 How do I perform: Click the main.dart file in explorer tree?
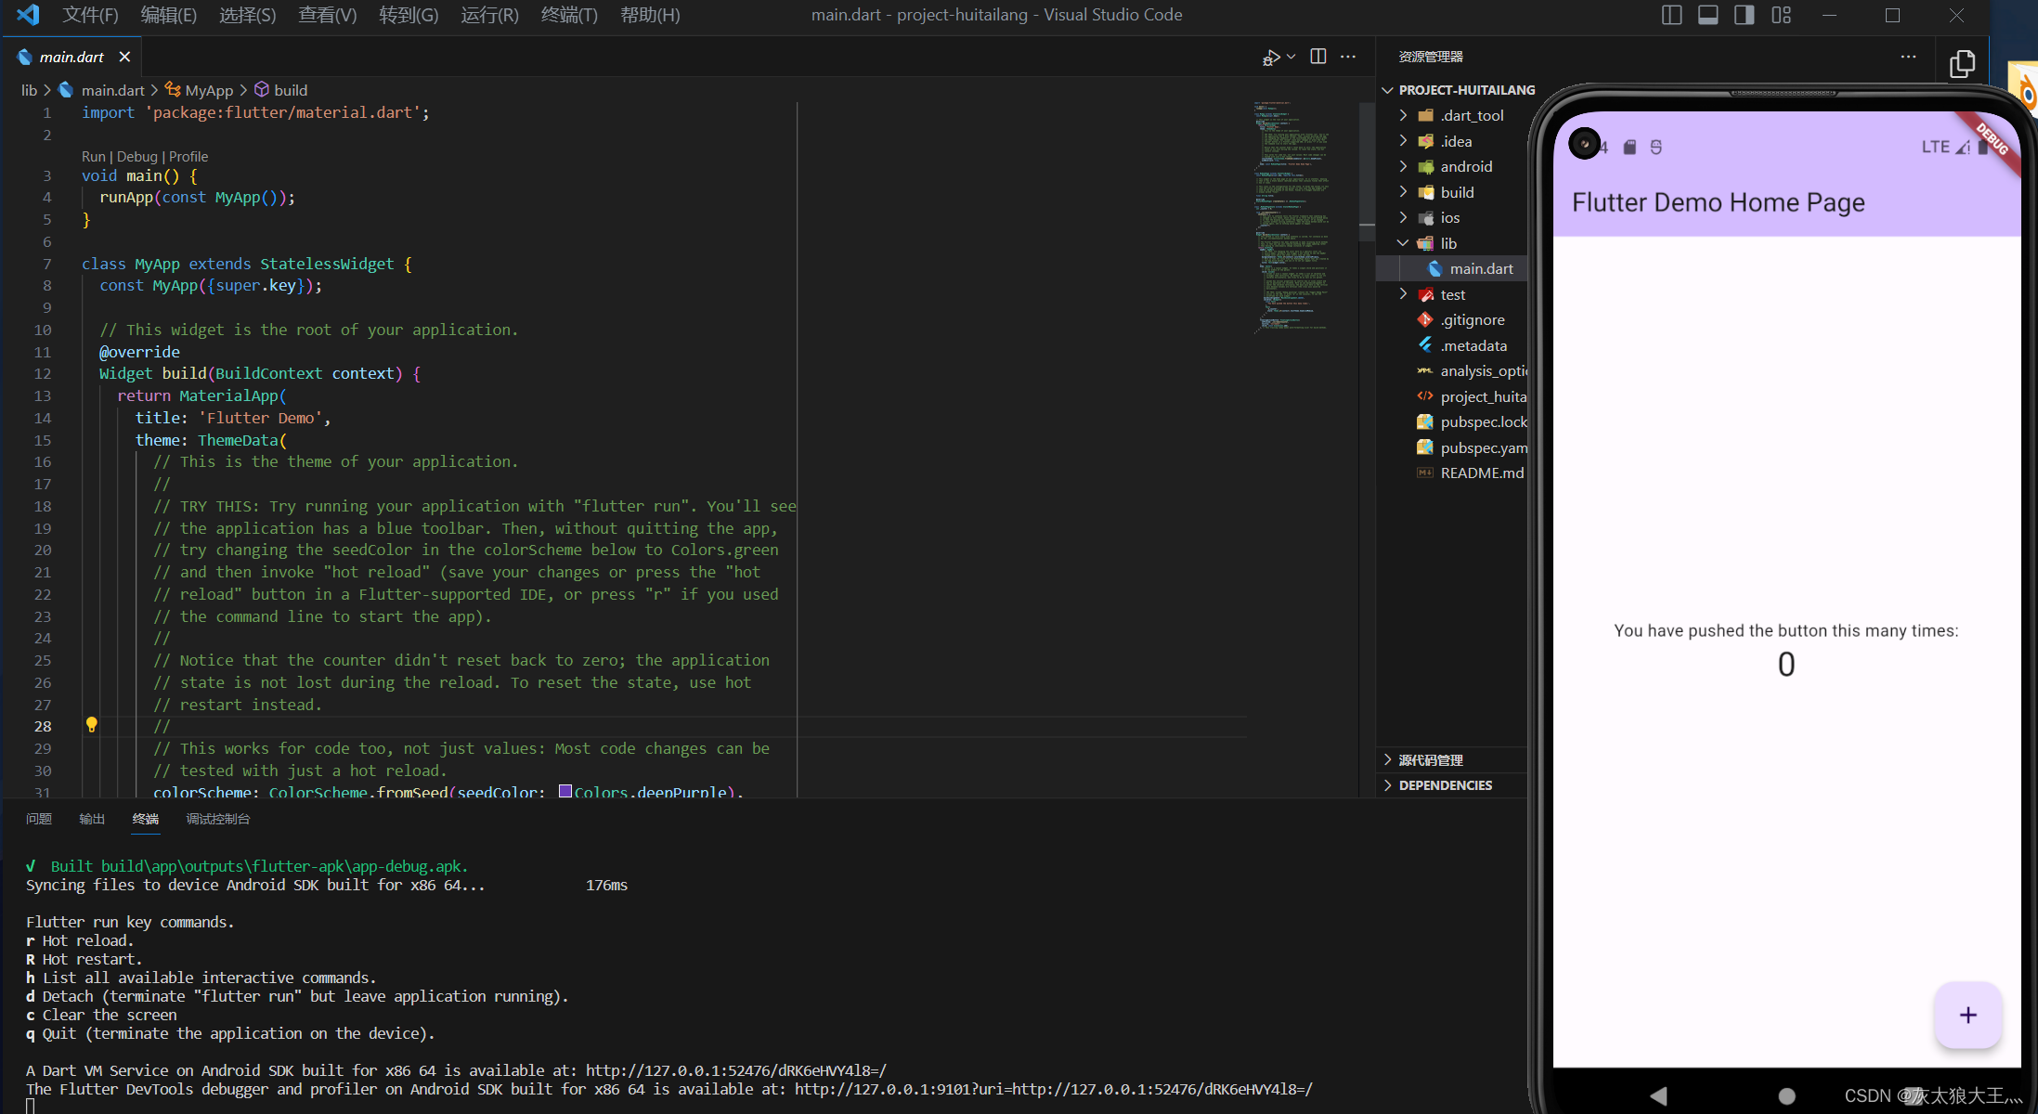[1480, 269]
